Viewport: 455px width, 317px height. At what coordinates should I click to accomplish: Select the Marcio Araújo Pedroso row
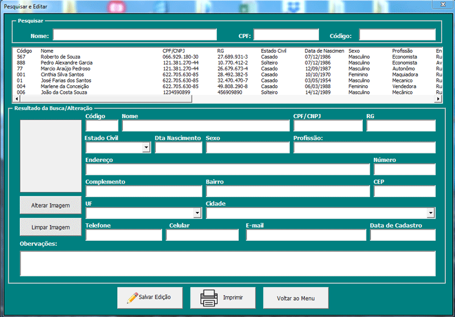pyautogui.click(x=228, y=69)
